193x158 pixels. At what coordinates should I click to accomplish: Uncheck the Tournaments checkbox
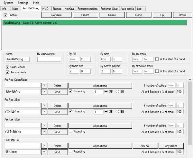[x=7, y=72]
